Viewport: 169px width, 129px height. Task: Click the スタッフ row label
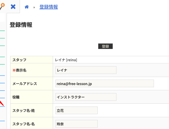coord(19,60)
